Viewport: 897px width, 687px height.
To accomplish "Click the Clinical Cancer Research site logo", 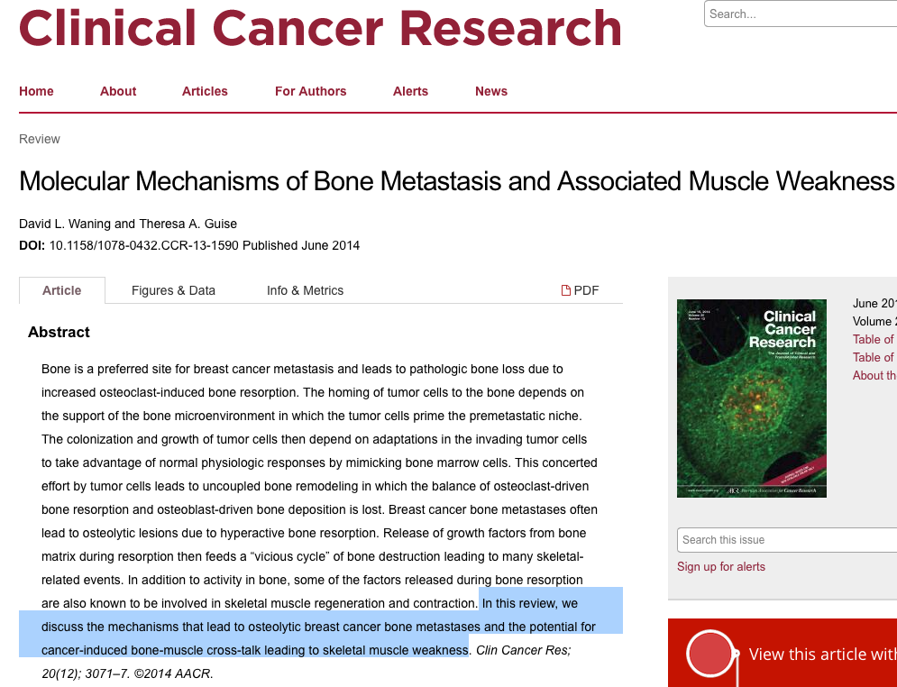I will tap(320, 27).
